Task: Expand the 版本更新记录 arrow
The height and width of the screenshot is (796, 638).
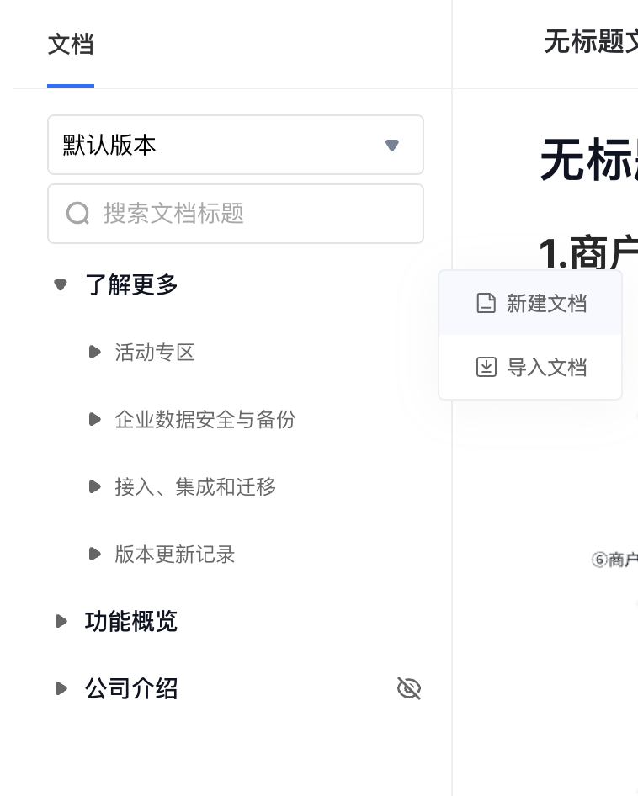Action: pos(94,554)
